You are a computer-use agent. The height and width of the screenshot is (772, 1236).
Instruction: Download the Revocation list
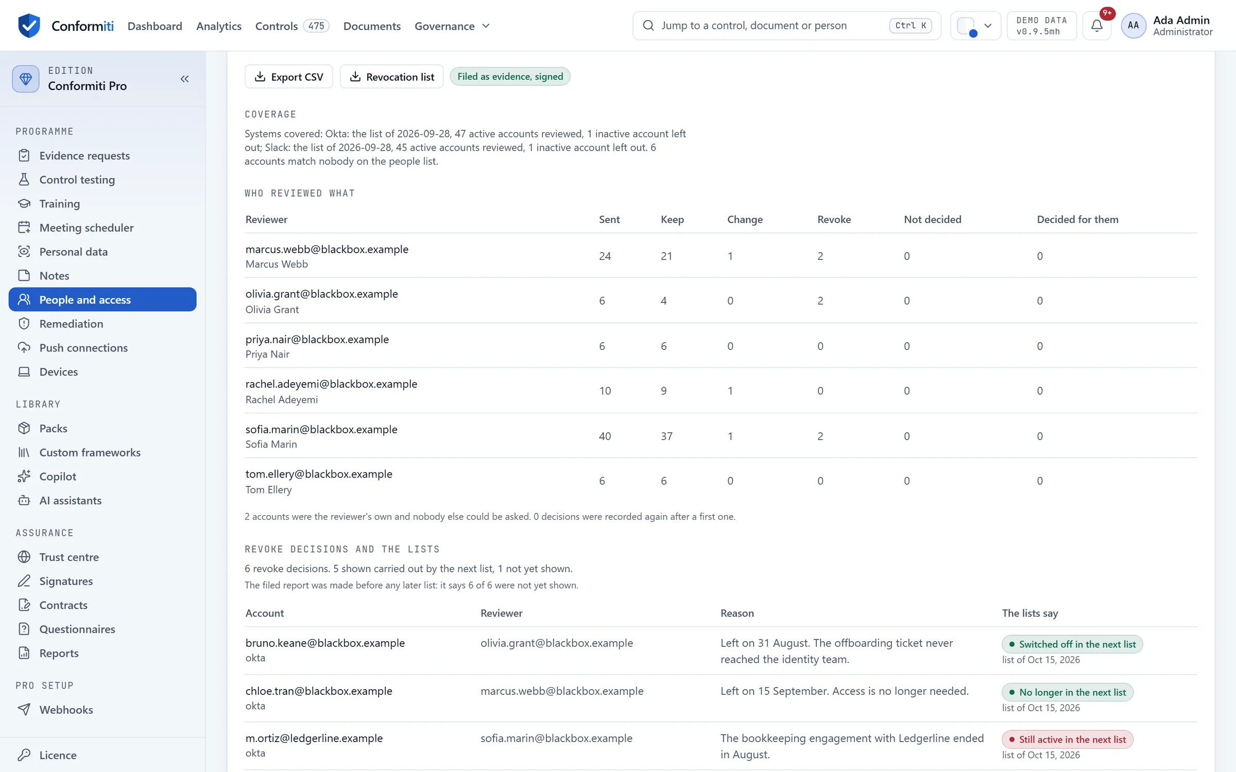pyautogui.click(x=391, y=77)
